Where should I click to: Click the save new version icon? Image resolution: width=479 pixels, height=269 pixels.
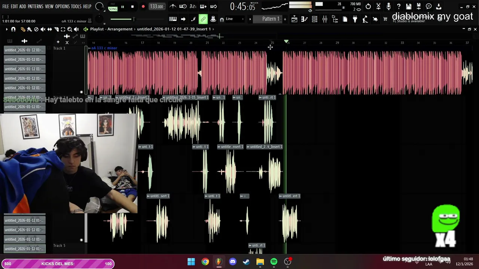click(x=419, y=6)
